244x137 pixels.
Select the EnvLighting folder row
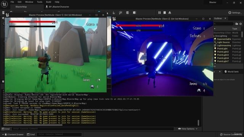point(227,36)
